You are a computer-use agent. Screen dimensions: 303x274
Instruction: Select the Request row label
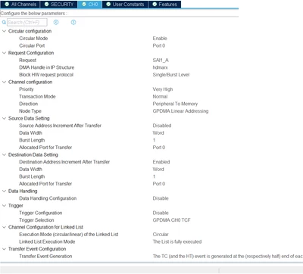tap(27, 61)
